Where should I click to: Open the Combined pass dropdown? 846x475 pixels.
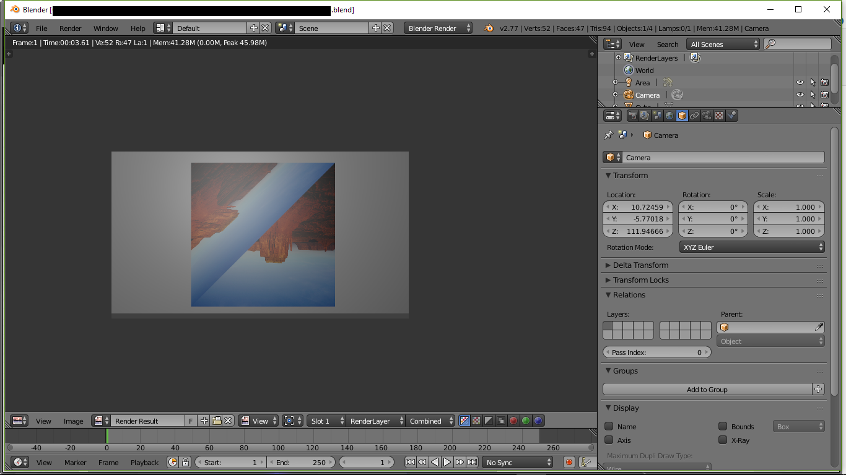[x=430, y=421]
